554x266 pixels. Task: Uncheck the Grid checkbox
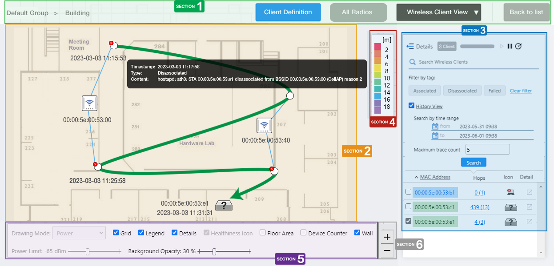coord(116,233)
